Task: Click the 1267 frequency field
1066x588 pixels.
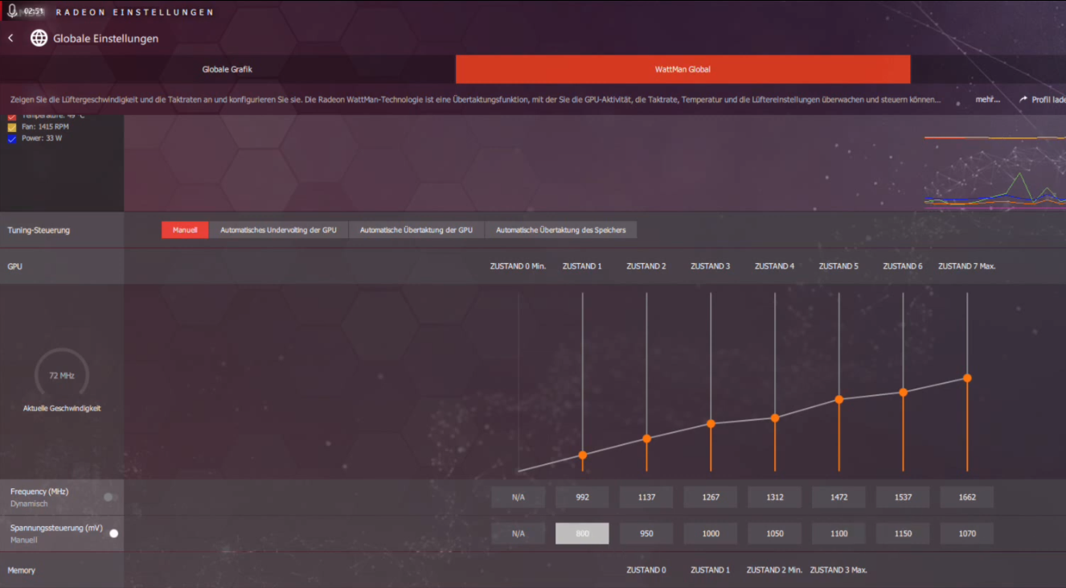Action: coord(711,497)
